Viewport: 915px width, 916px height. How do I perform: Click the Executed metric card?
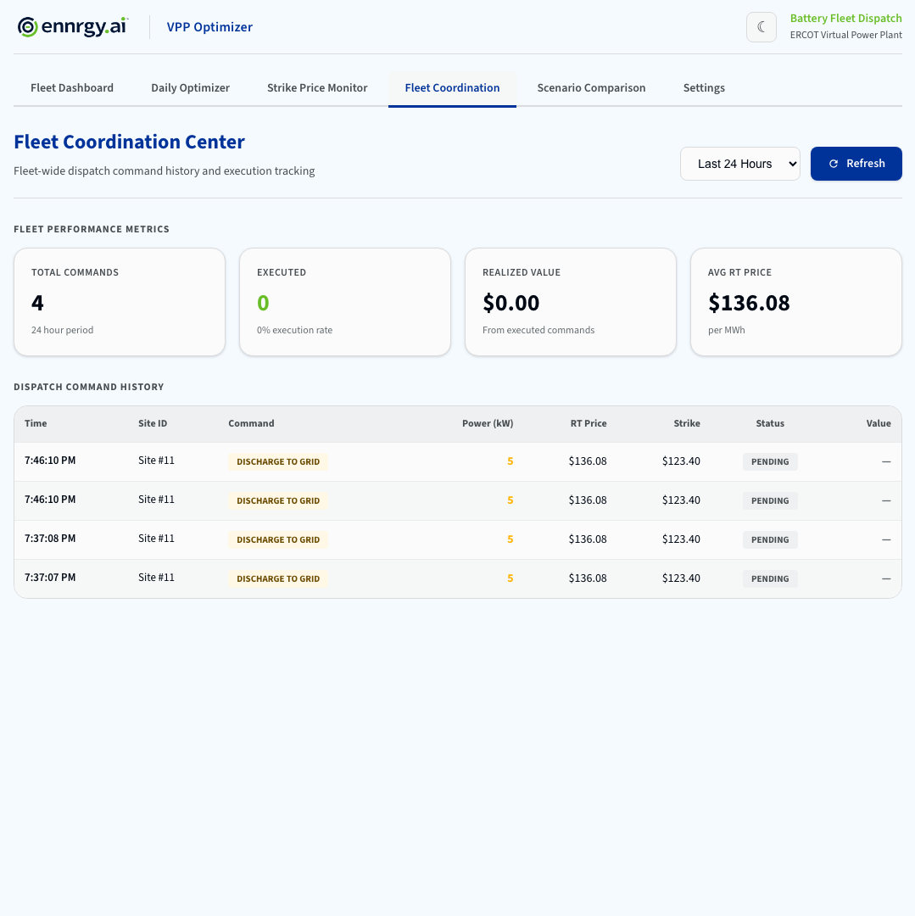[345, 302]
